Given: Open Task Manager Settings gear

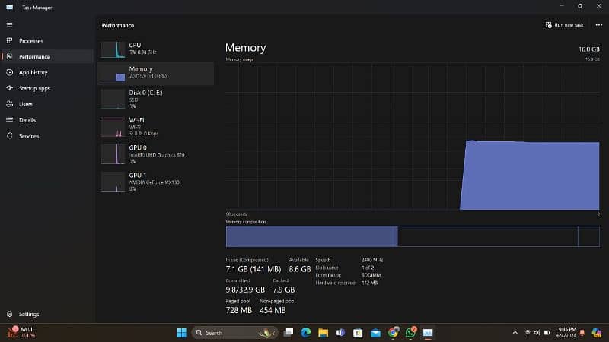Looking at the screenshot, I should (x=9, y=314).
